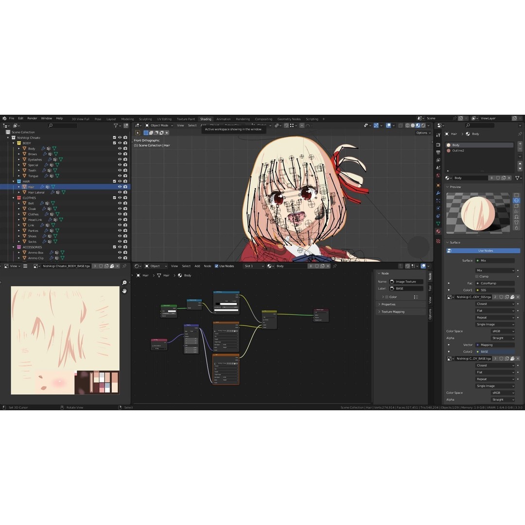Open Tool tab in node editor sidebar

click(430, 289)
